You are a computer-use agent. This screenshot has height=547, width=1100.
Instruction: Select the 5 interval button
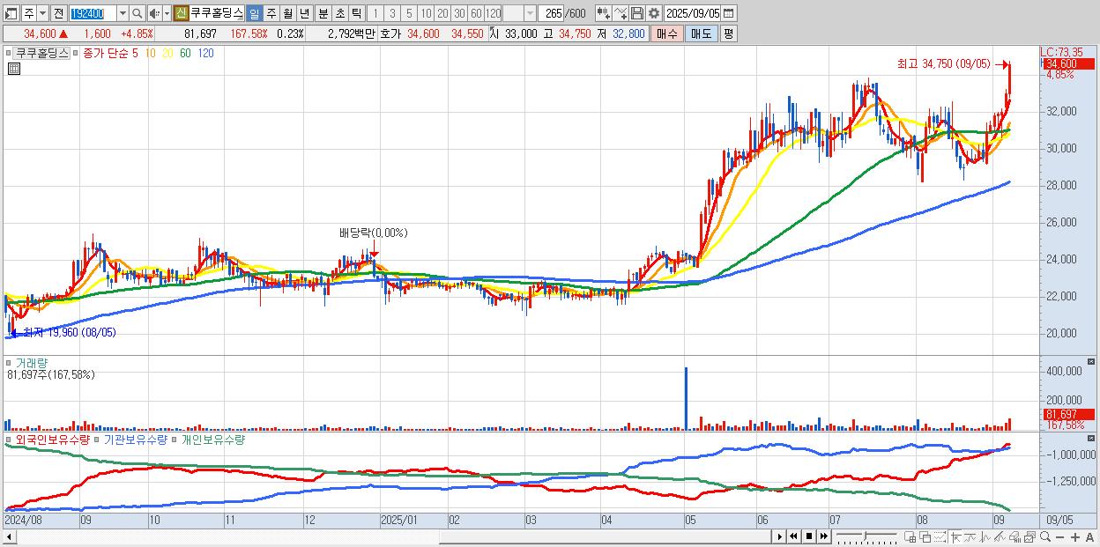[x=409, y=13]
